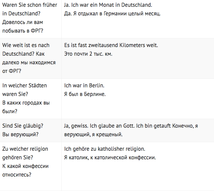The width and height of the screenshot is (214, 191).
Task: Click the translation 'Это почти 2 тыс. км.'
Action: coord(88,54)
